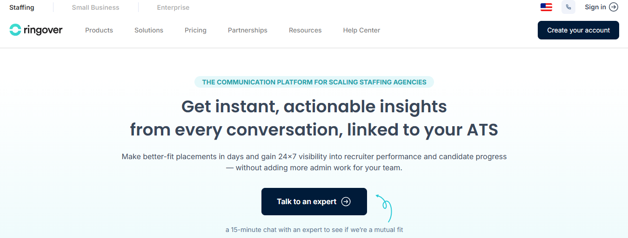
Task: Open the Resources menu
Action: point(305,30)
